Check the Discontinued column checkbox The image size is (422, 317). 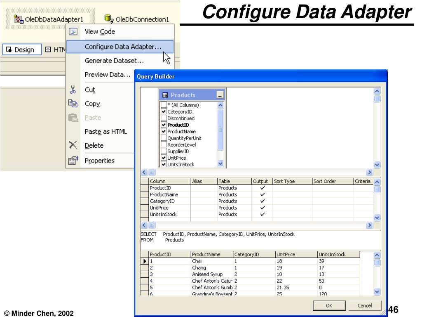tap(164, 118)
